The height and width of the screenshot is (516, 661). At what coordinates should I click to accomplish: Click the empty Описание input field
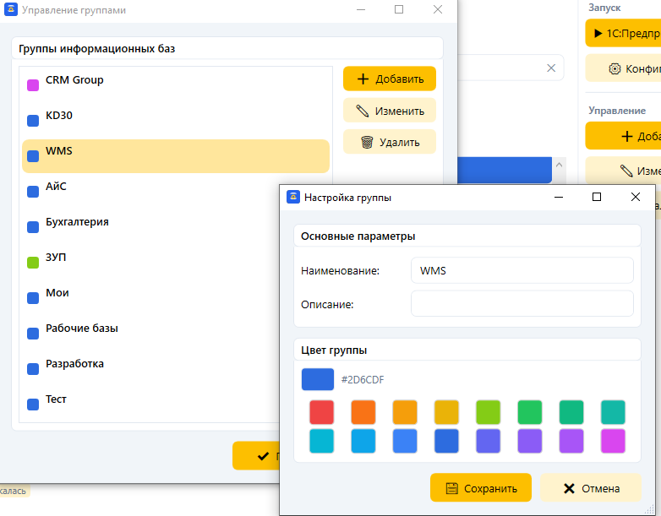(522, 303)
